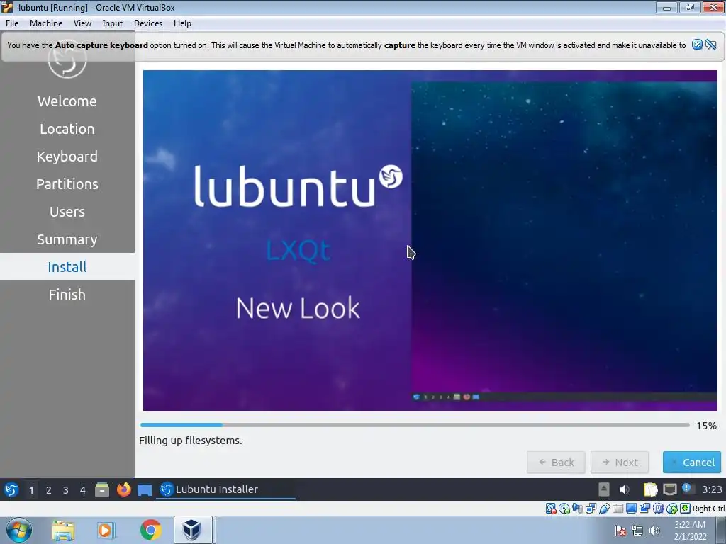726x544 pixels.
Task: Switch to workspace 3
Action: tap(66, 490)
